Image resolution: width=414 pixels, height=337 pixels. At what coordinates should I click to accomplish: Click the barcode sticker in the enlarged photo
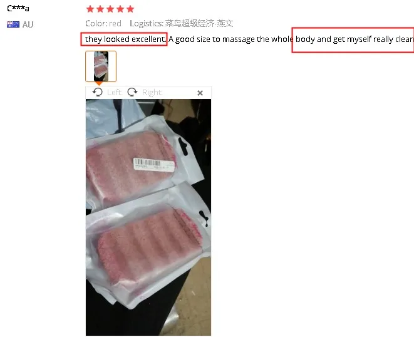154,165
